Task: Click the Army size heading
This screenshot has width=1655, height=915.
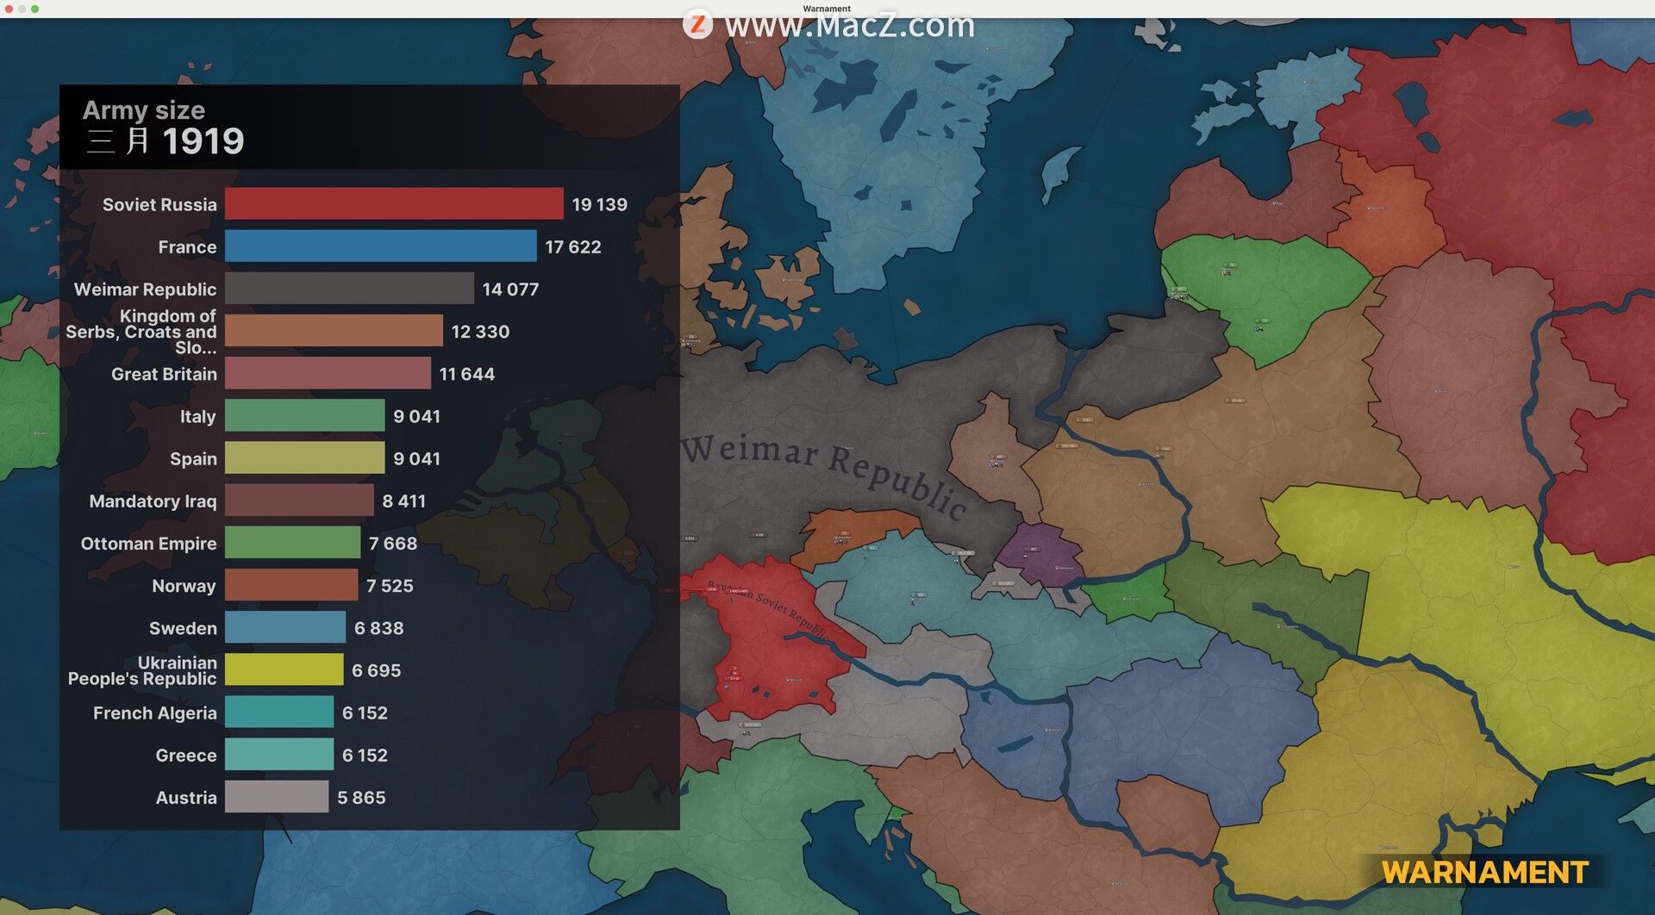Action: 144,110
